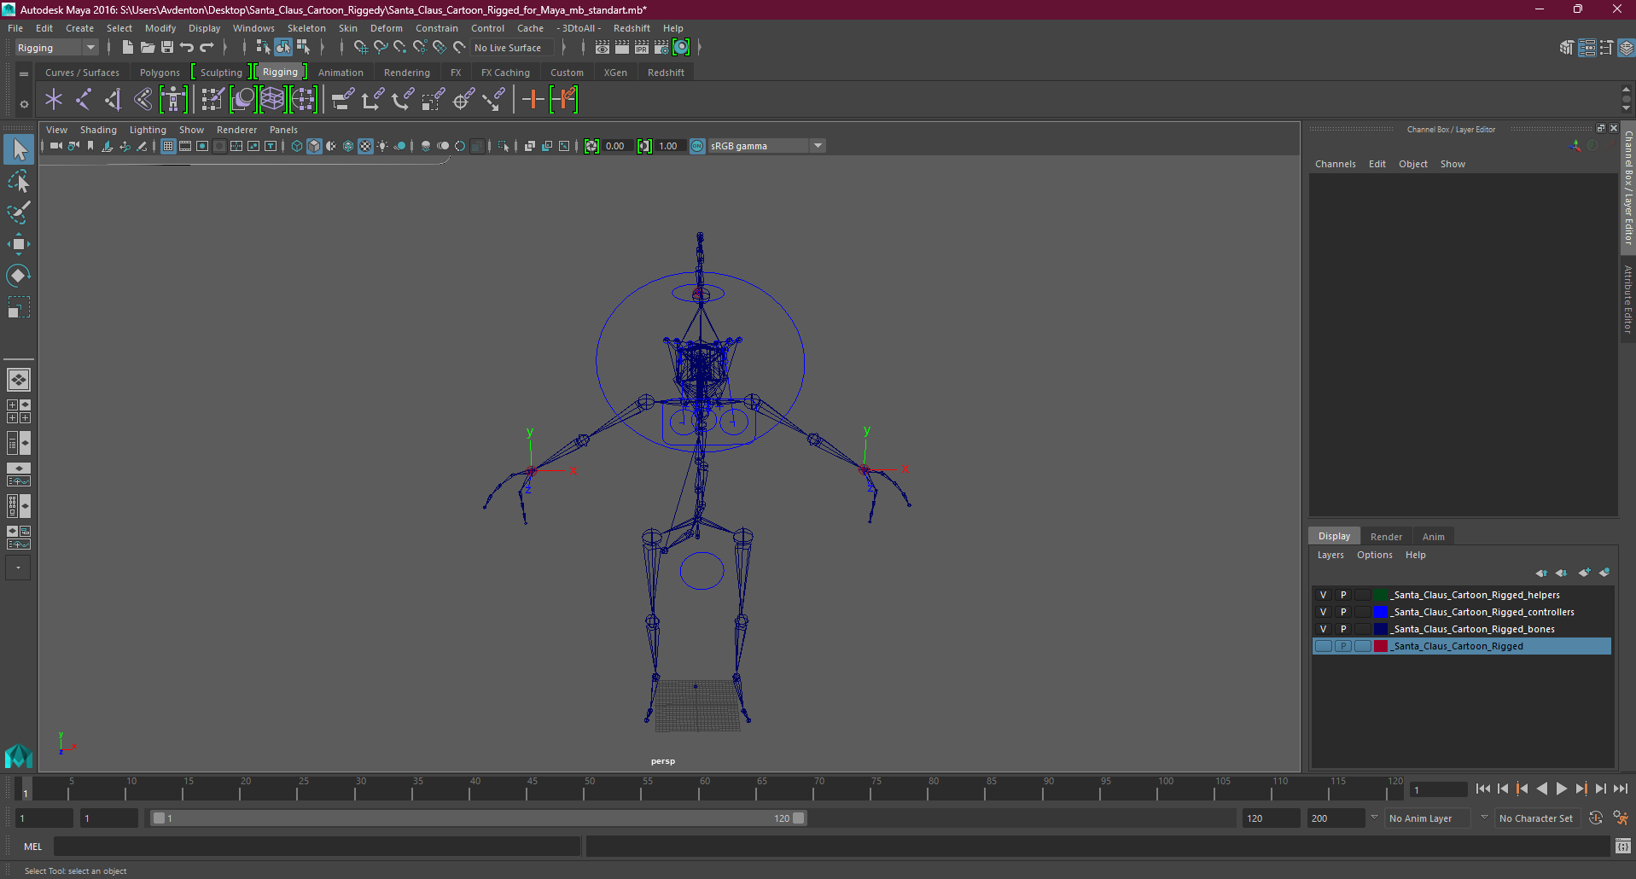
Task: Click the Open Scene folder icon
Action: (147, 48)
